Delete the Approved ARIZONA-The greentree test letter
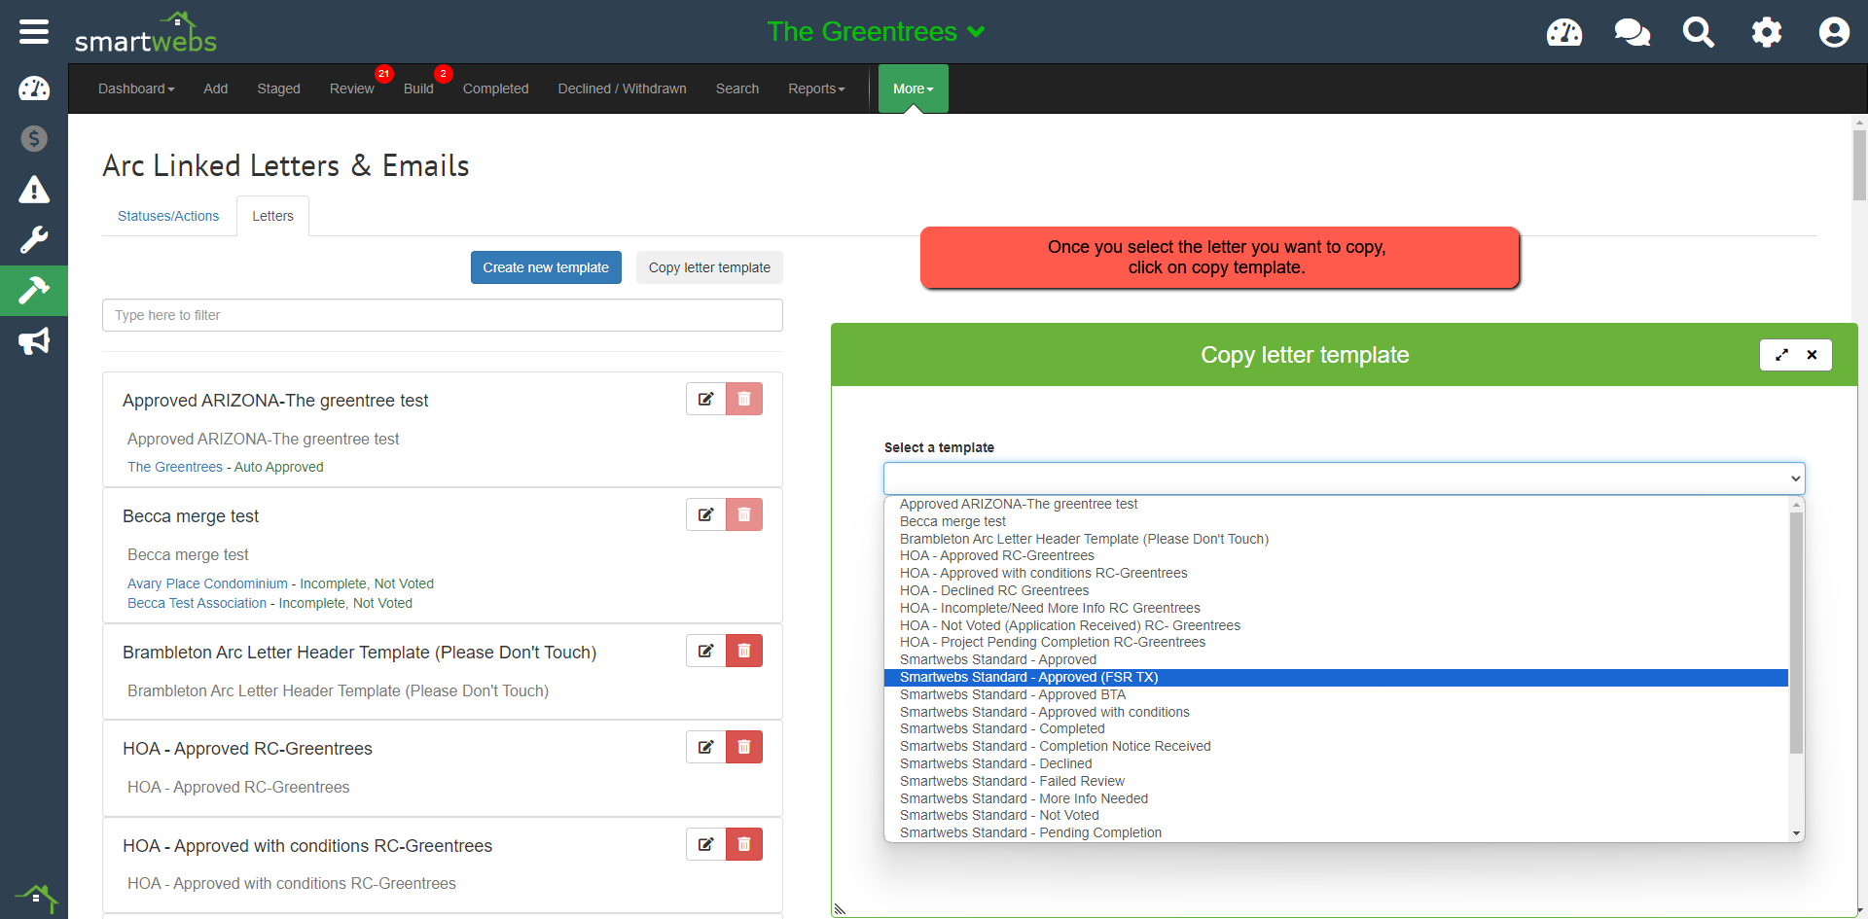 point(744,399)
